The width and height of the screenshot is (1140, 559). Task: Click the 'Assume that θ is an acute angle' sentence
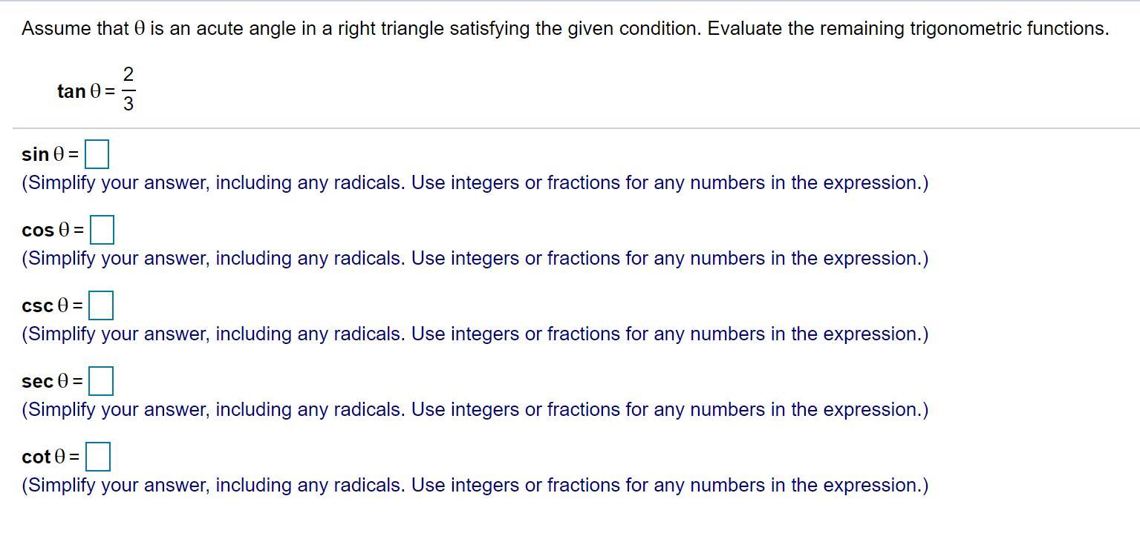point(362,29)
